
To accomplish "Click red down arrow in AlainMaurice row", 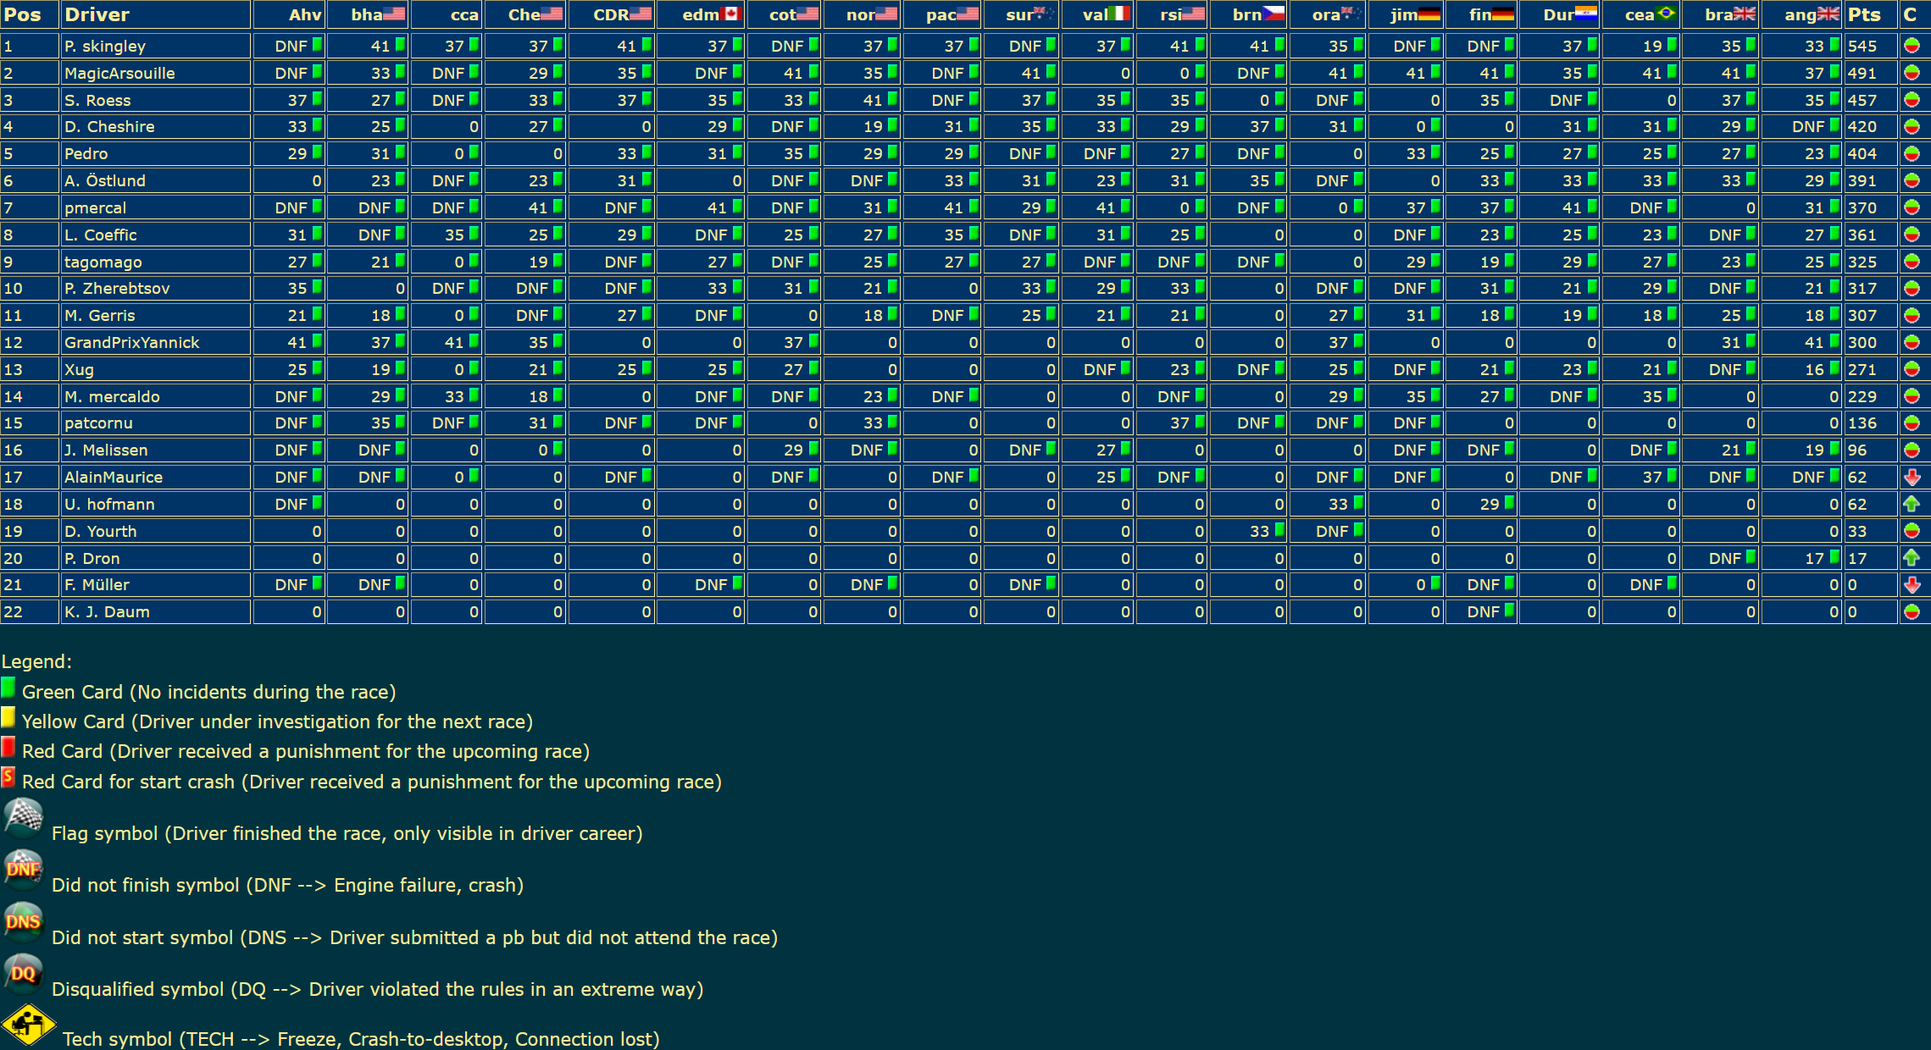I will [1912, 477].
